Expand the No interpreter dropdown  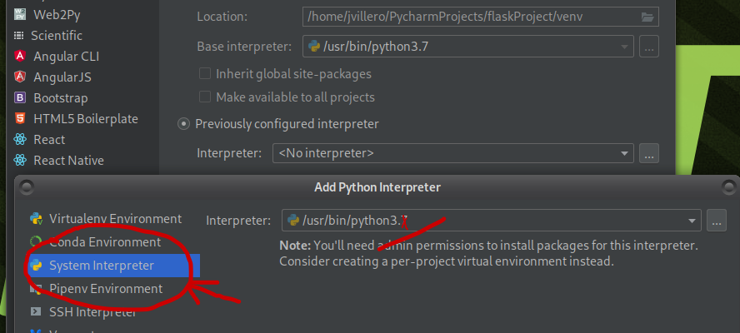click(x=623, y=153)
